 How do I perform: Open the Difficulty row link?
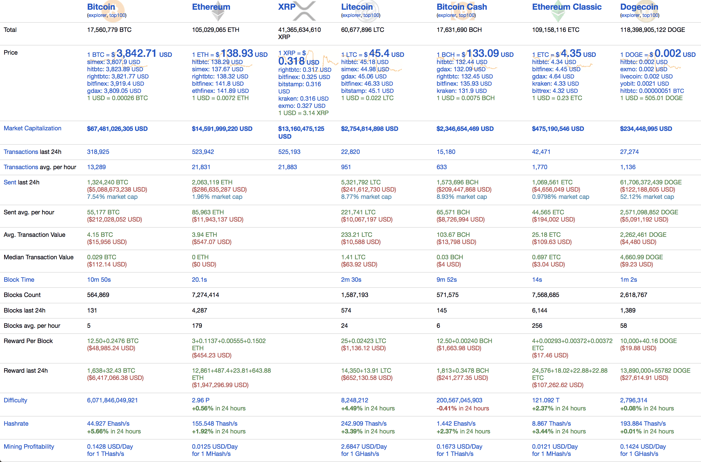click(x=15, y=400)
